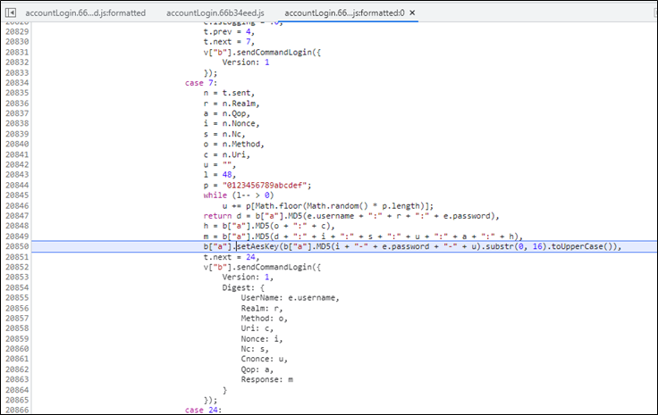Viewport: 658px width, 415px height.
Task: Toggle the file navigator sidebar icon
Action: tap(11, 13)
